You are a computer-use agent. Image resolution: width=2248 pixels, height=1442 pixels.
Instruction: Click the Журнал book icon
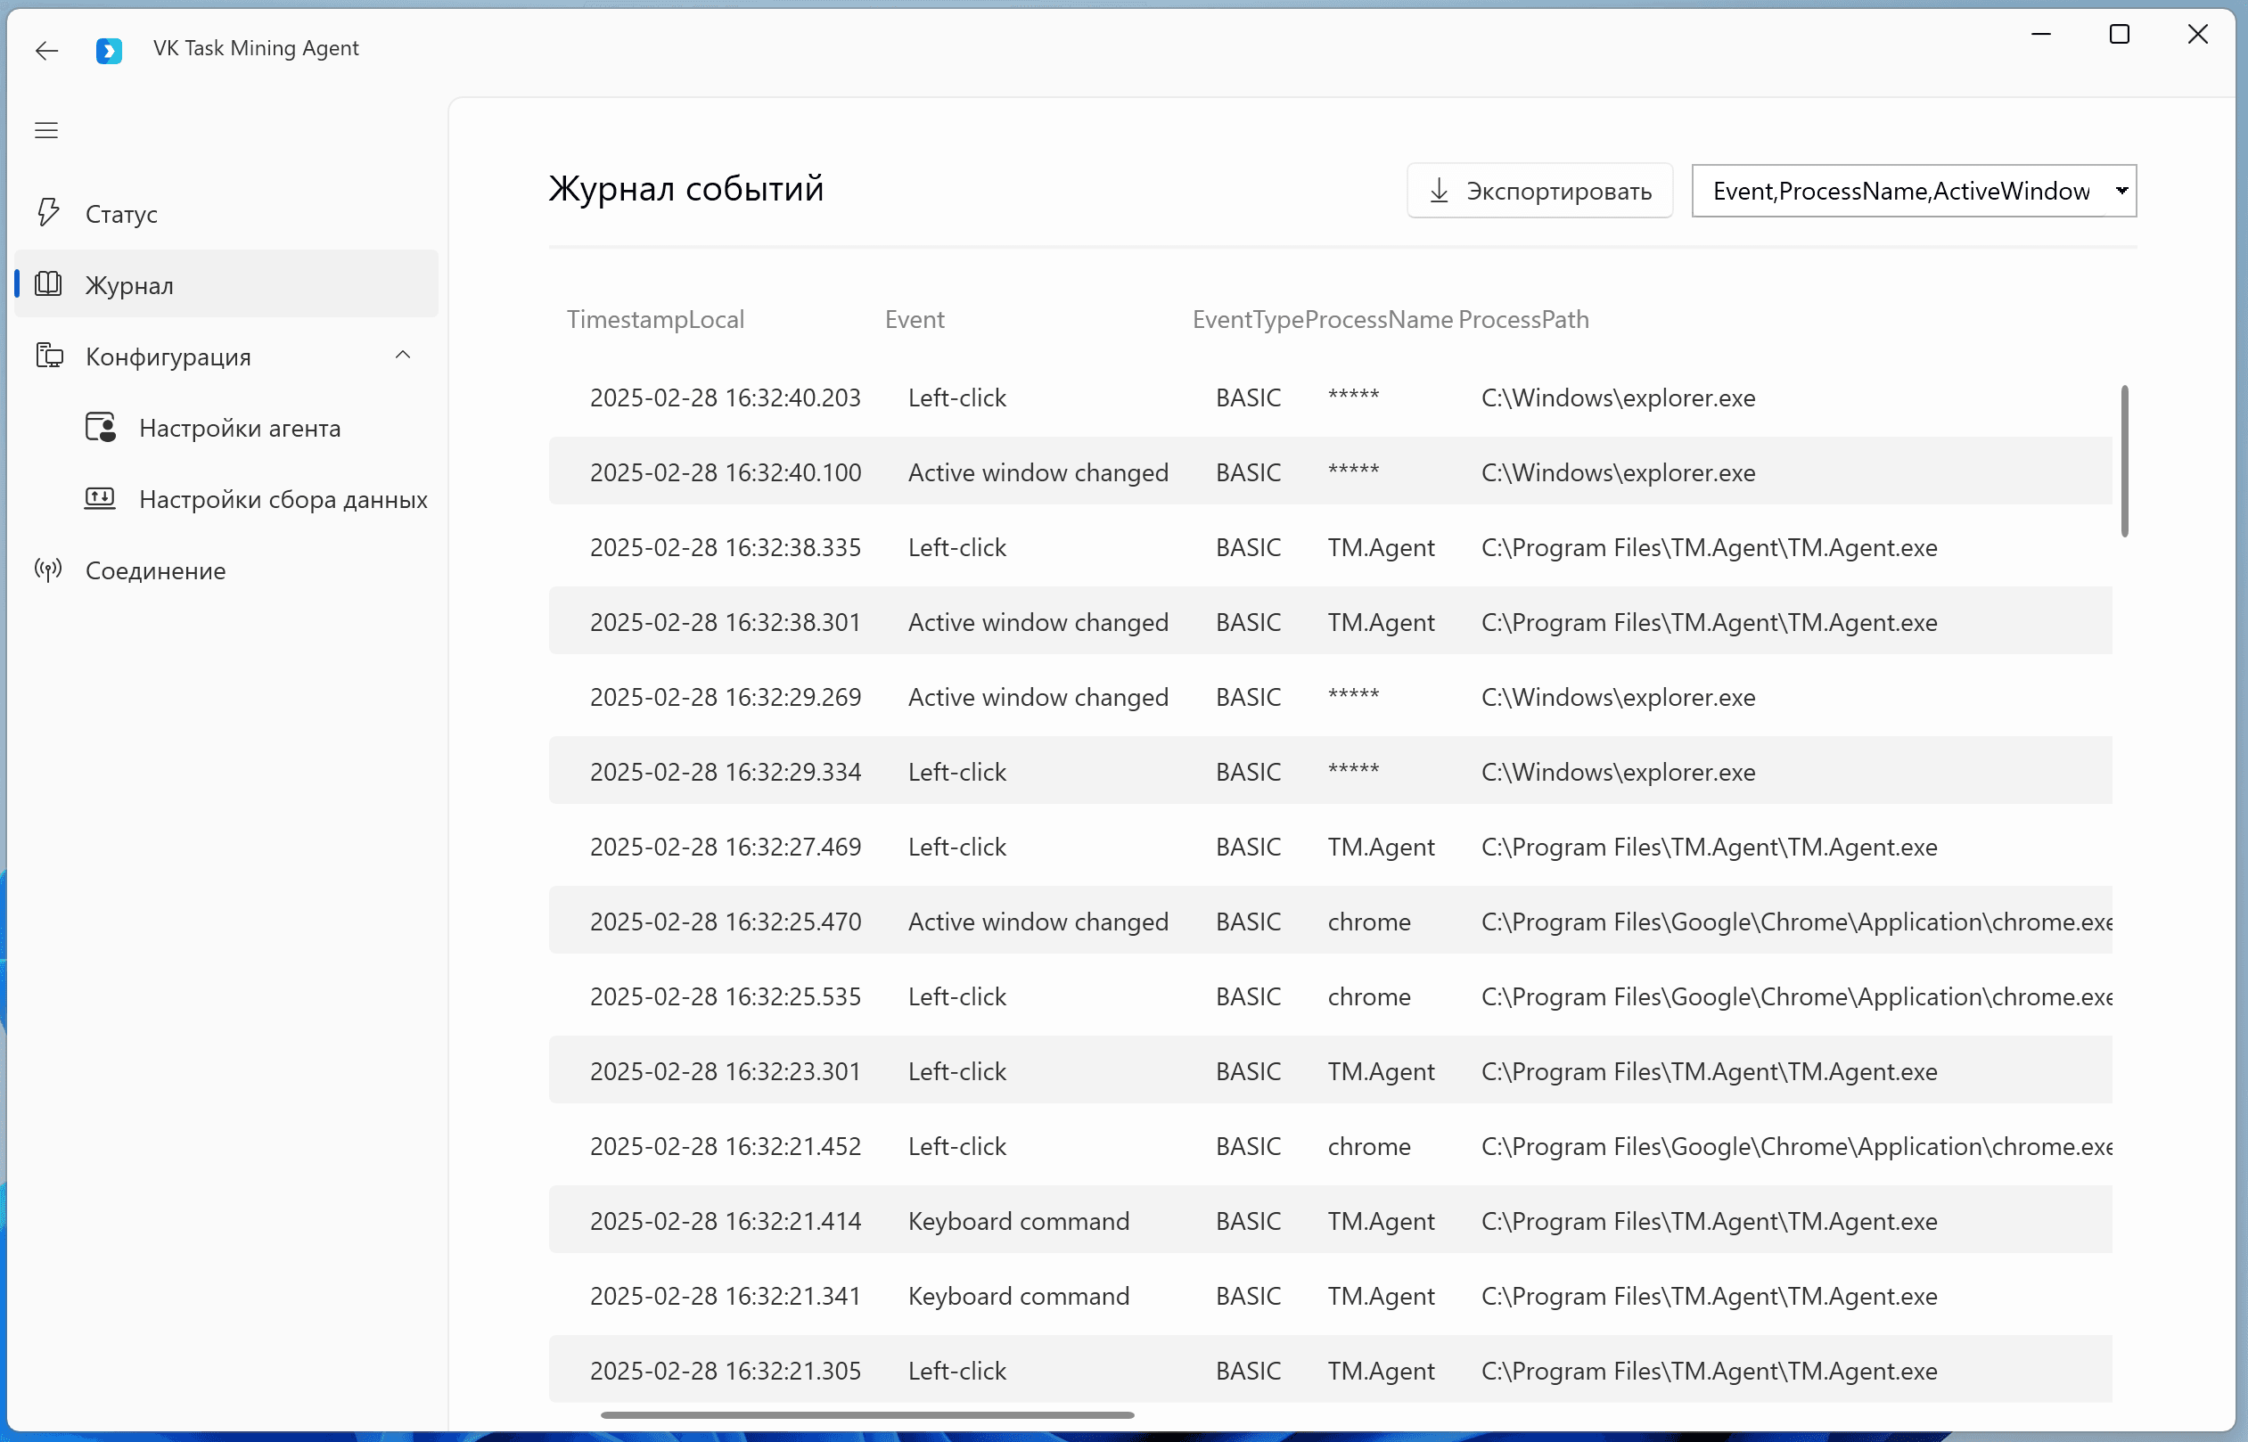click(49, 283)
